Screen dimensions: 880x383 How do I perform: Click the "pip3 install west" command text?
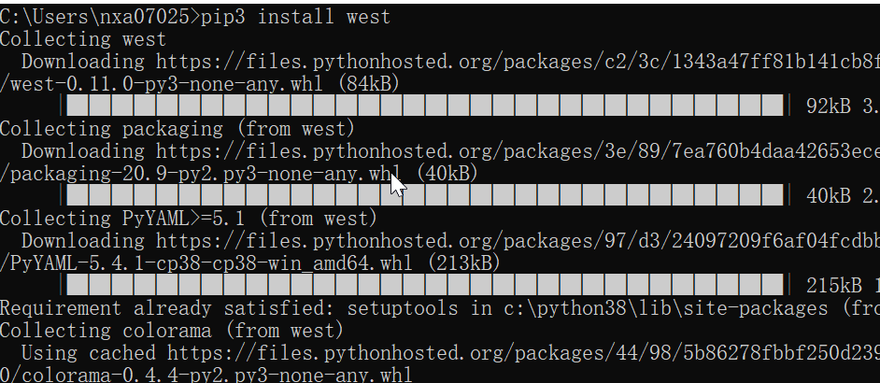pyautogui.click(x=291, y=17)
